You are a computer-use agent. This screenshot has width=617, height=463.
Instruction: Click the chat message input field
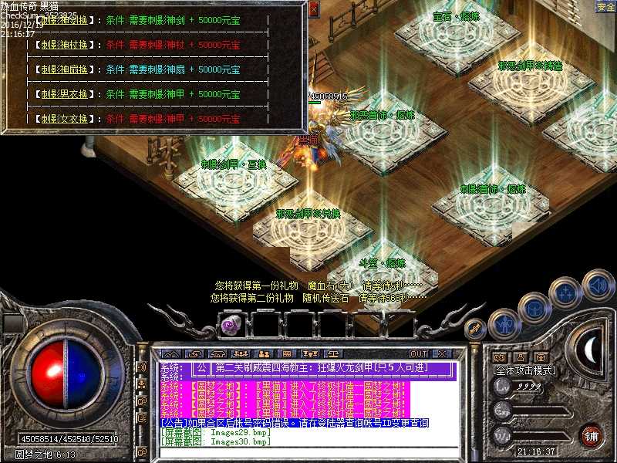(x=309, y=453)
